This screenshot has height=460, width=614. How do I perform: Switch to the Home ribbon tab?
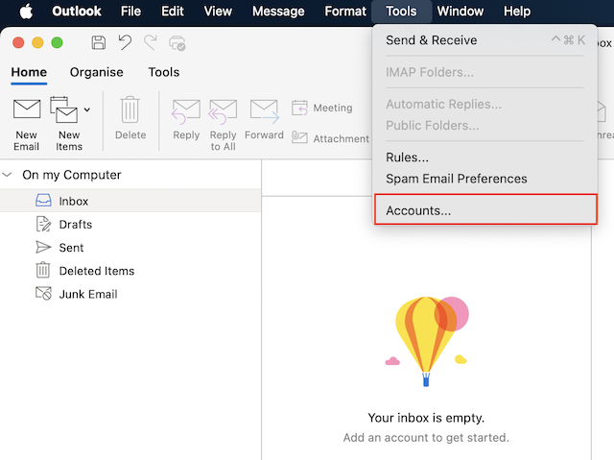click(29, 72)
